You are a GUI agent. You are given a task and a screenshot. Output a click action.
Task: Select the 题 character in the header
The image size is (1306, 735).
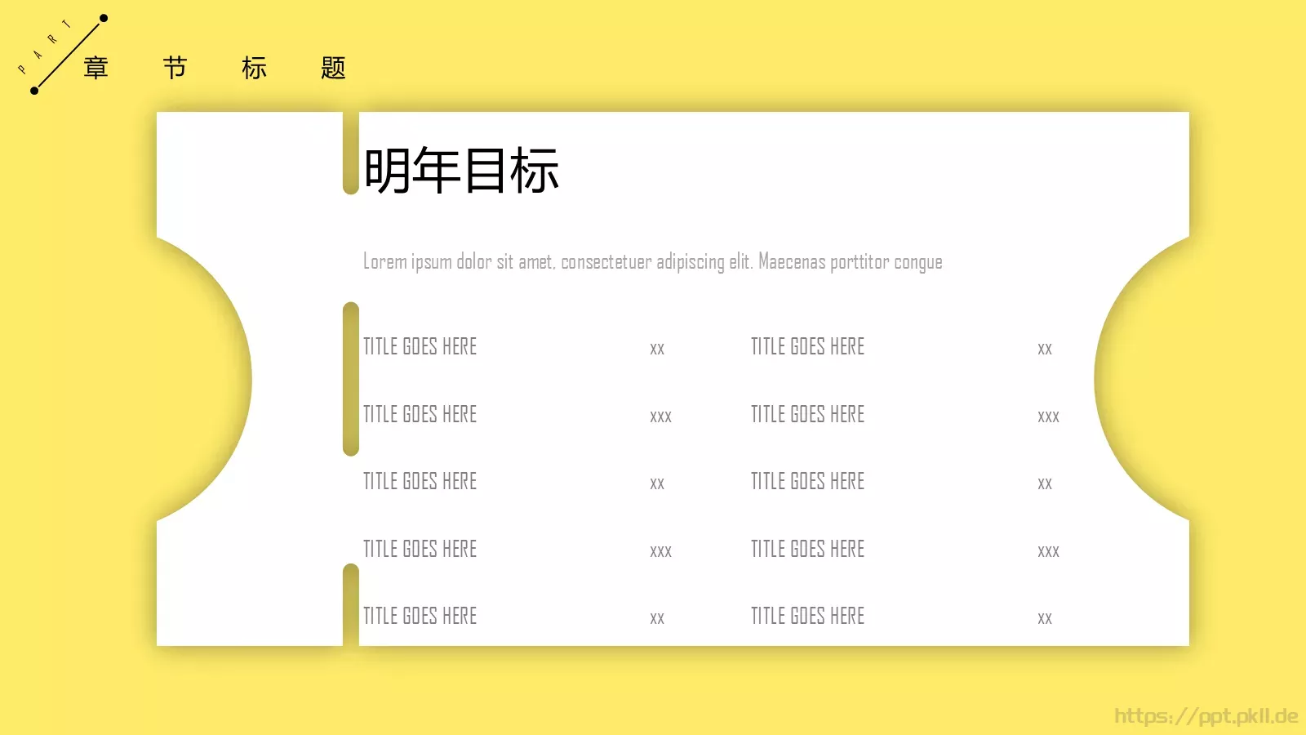(x=333, y=68)
